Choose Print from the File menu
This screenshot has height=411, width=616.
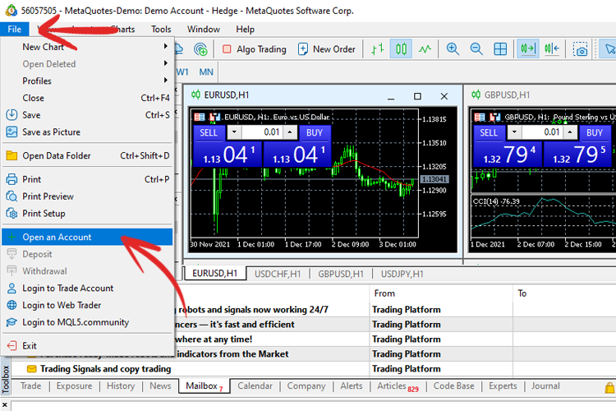pos(87,179)
